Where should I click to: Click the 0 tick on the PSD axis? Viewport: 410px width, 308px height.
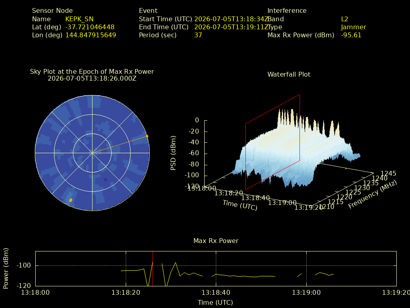197,120
